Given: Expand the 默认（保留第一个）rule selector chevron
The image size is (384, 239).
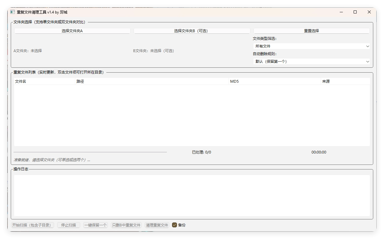Looking at the screenshot, I should point(367,61).
